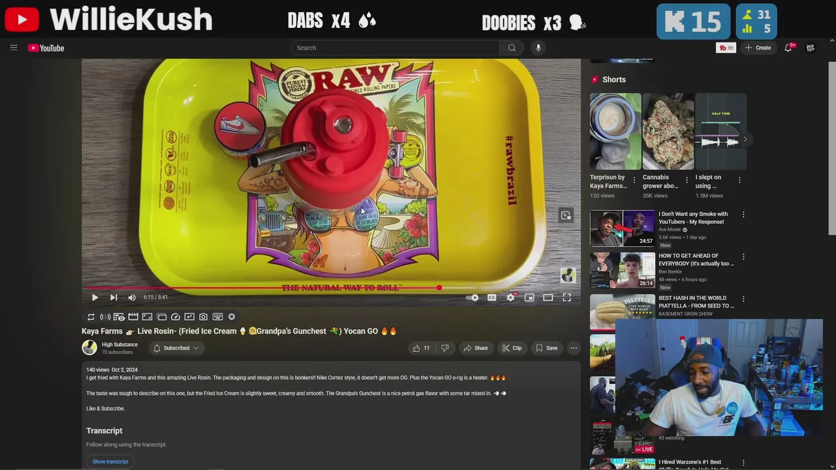Viewport: 836px width, 470px height.
Task: Click the audio boost waves icon
Action: pyautogui.click(x=105, y=317)
